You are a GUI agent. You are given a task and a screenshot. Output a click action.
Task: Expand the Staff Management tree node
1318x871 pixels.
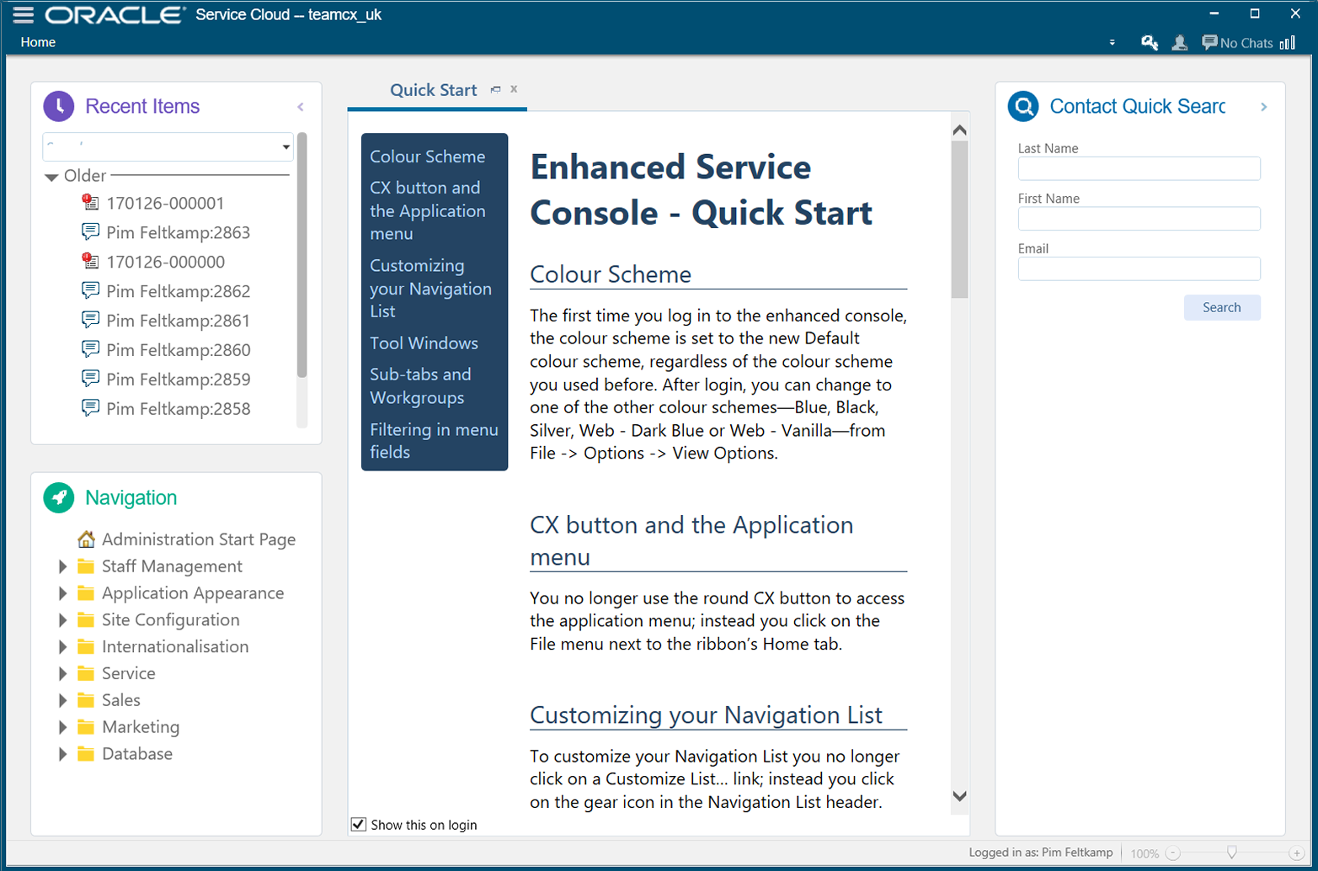coord(63,566)
